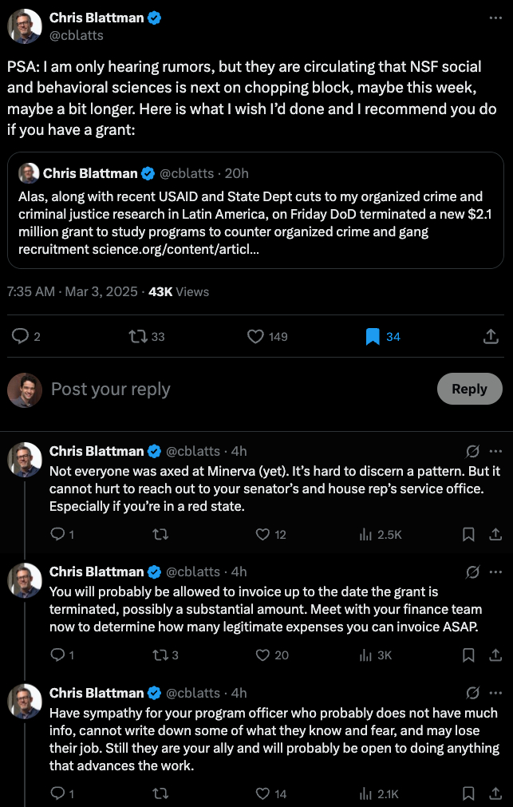Comment on the program officer reply
Viewport: 513px width, 807px height.
(x=57, y=793)
